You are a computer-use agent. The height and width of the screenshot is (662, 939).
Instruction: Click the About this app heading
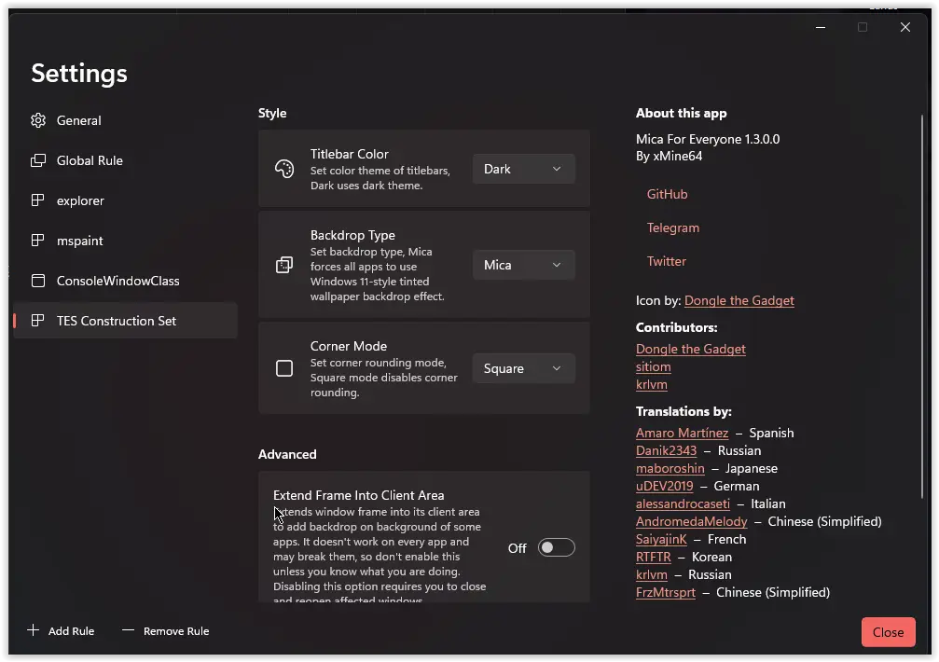[681, 113]
